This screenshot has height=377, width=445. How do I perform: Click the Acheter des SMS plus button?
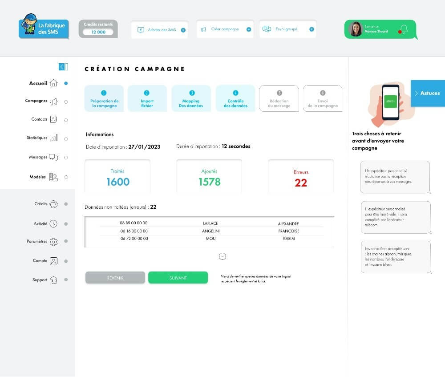point(183,30)
